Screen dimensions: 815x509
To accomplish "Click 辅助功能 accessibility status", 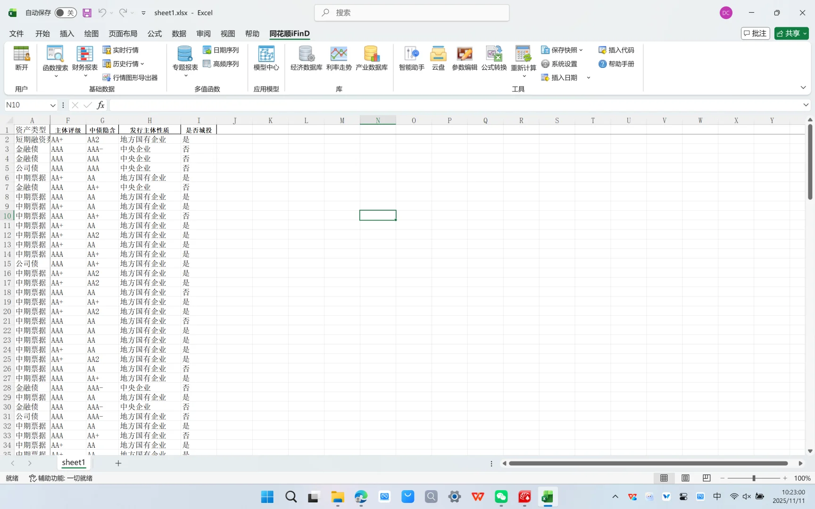I will coord(61,478).
